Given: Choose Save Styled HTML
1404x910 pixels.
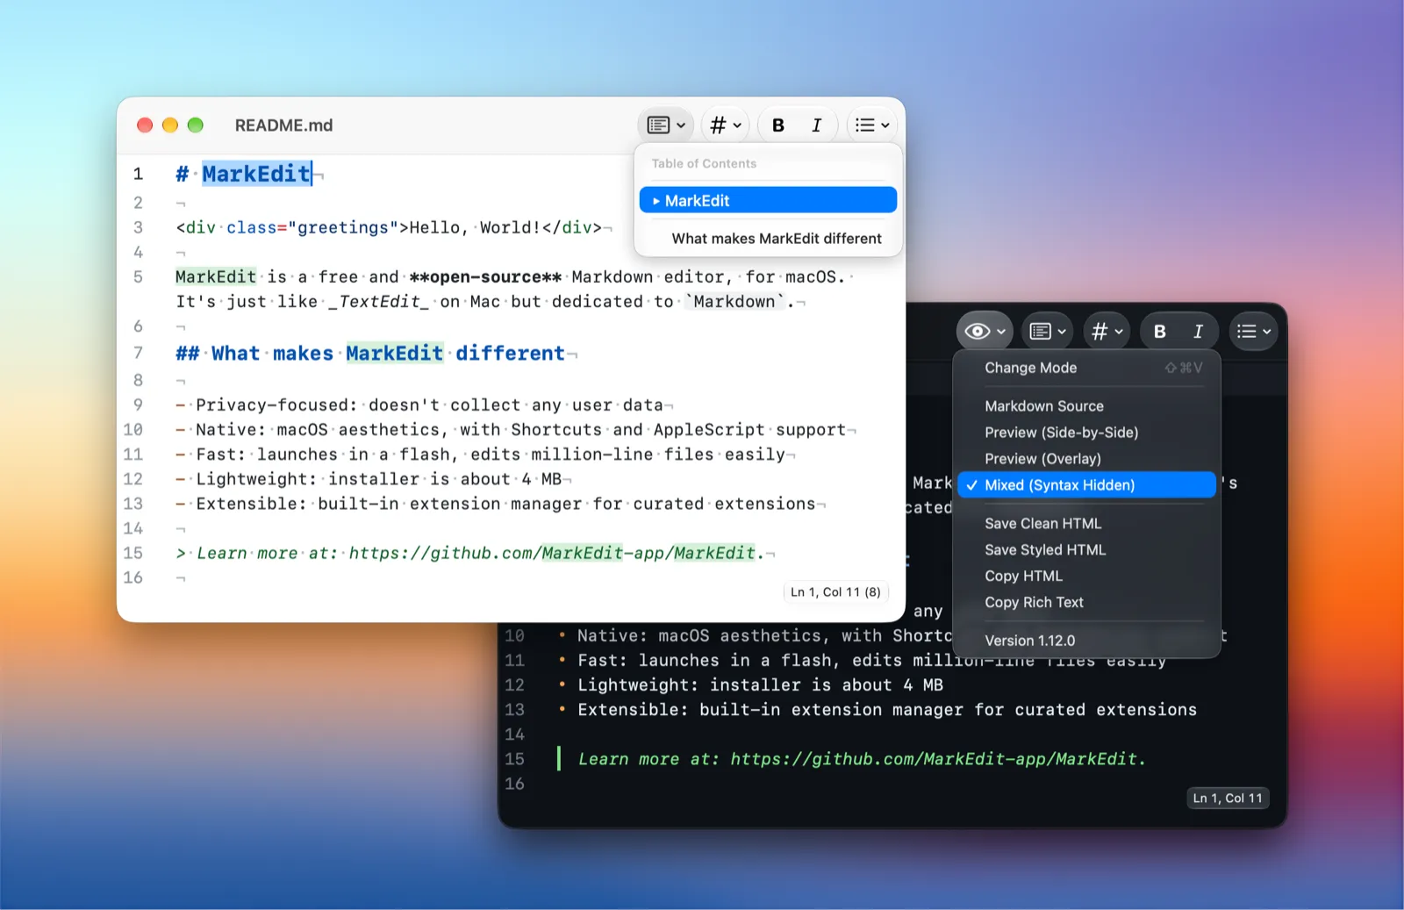Looking at the screenshot, I should (x=1086, y=550).
